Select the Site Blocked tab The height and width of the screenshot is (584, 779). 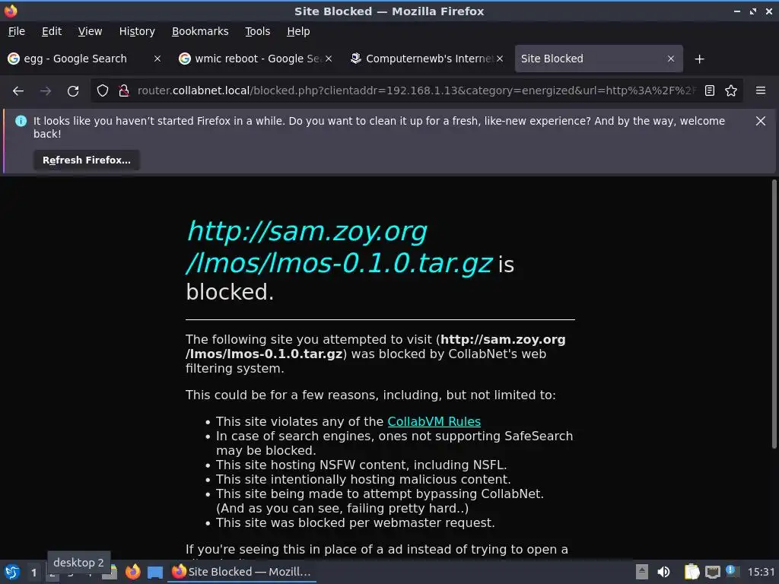[599, 59]
